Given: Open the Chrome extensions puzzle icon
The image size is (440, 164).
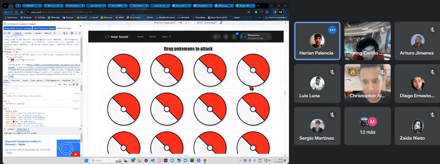Looking at the screenshot, I should (267, 12).
